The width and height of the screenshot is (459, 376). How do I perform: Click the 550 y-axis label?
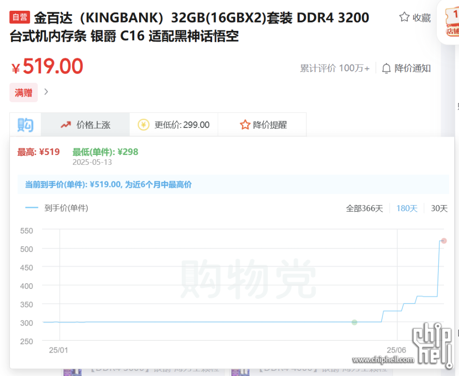(x=26, y=231)
